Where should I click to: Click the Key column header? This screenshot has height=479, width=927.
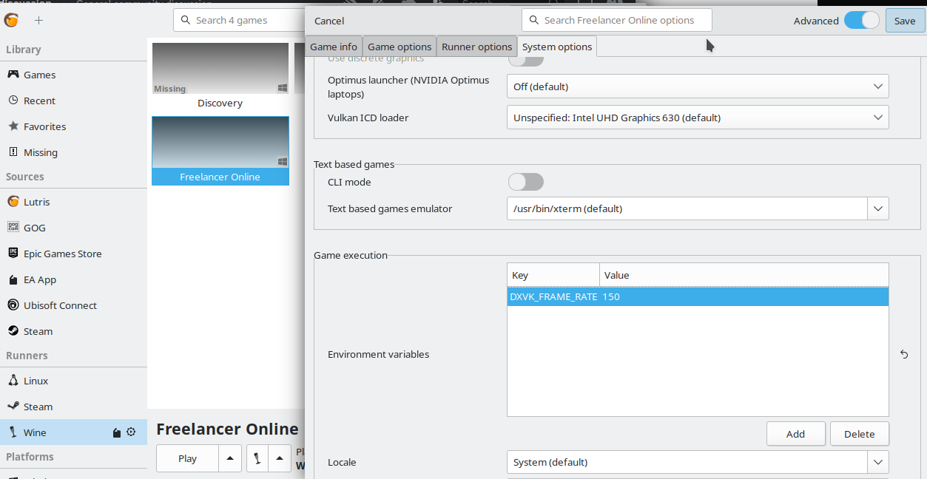553,275
